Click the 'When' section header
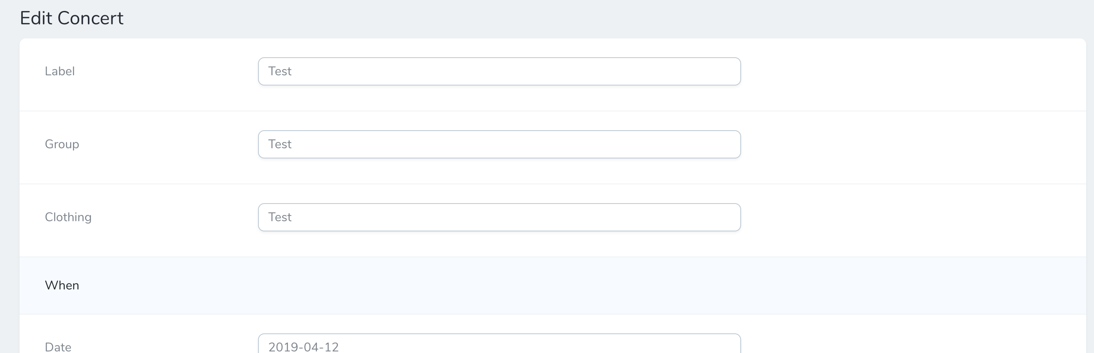Screen dimensions: 1094x353 pos(62,285)
